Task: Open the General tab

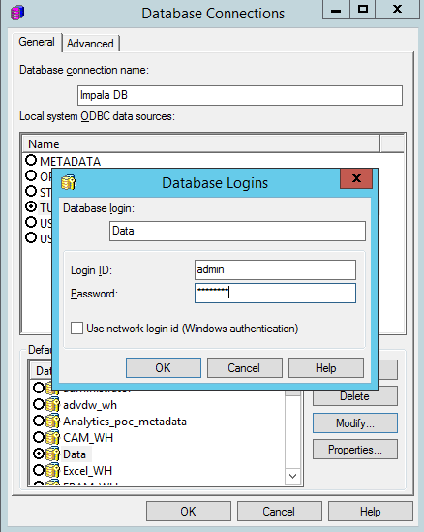Action: click(x=37, y=42)
